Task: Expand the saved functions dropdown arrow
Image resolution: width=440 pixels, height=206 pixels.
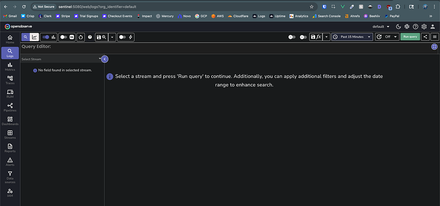Action: click(326, 37)
